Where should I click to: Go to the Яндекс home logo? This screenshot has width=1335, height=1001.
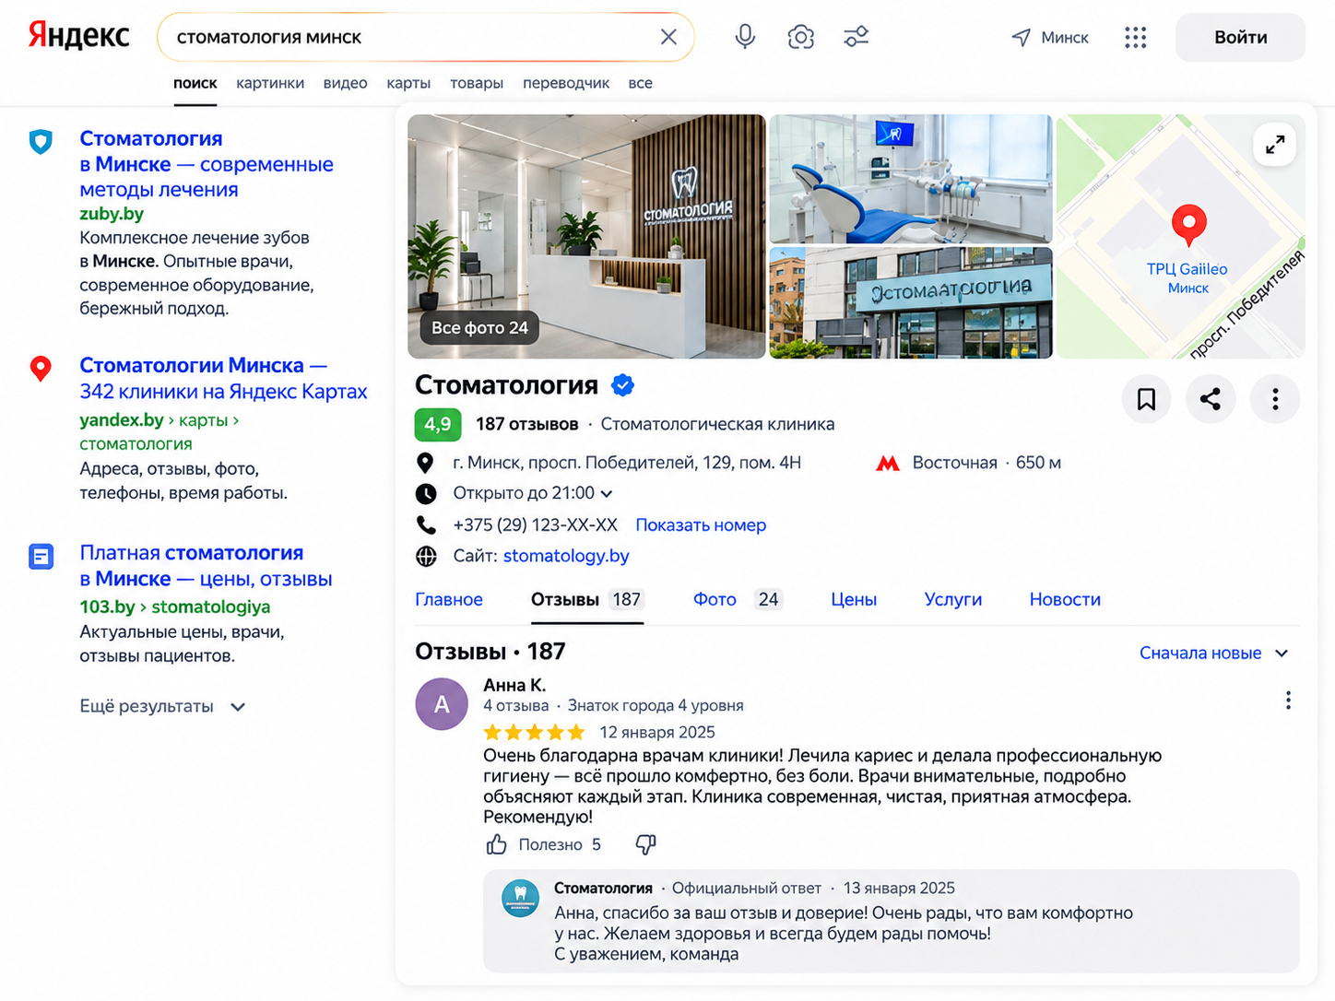[x=78, y=35]
